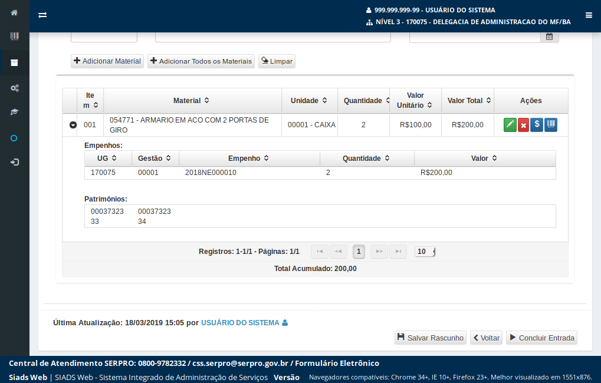Click the Concluir Entrada button
Screen dimensions: 601x383
(541, 338)
